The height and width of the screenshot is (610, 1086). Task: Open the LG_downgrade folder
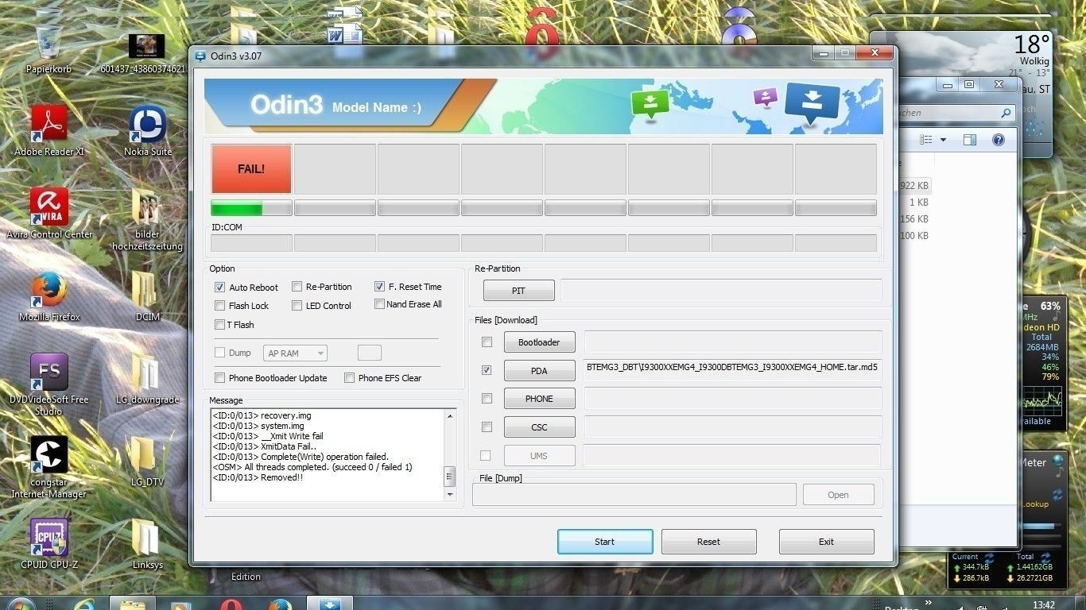pyautogui.click(x=147, y=379)
